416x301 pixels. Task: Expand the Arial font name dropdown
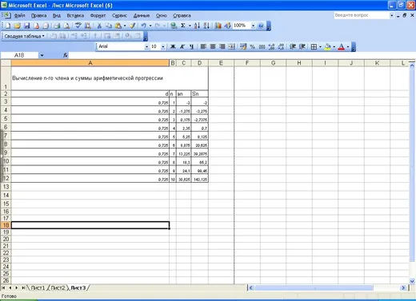pos(146,47)
